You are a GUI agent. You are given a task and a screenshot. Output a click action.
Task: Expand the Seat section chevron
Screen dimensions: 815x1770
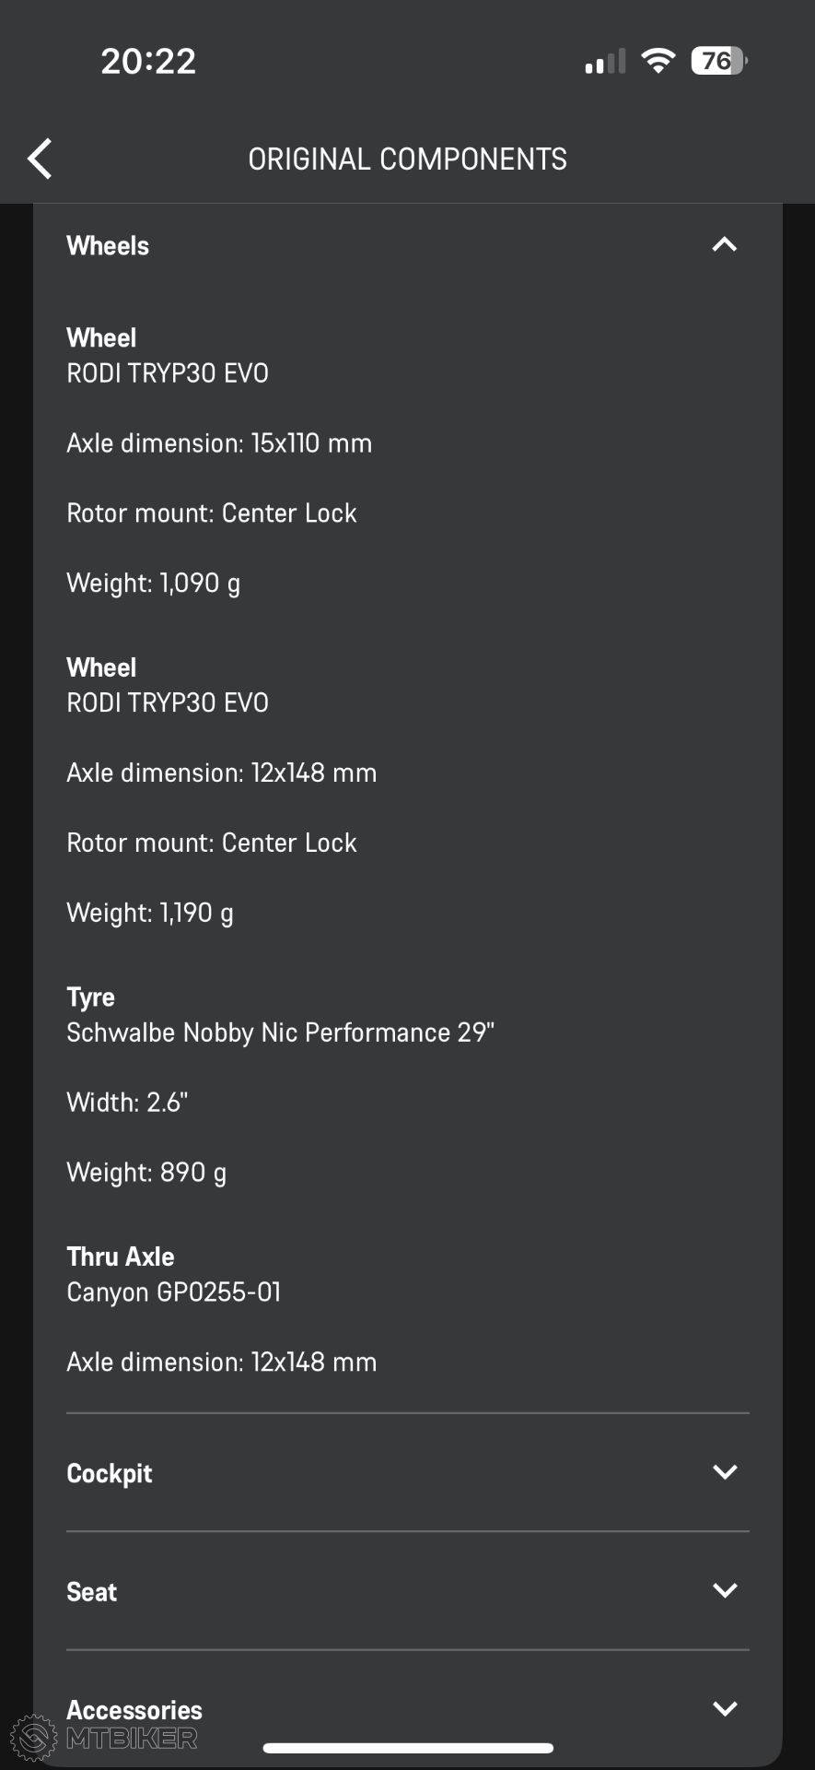725,1590
